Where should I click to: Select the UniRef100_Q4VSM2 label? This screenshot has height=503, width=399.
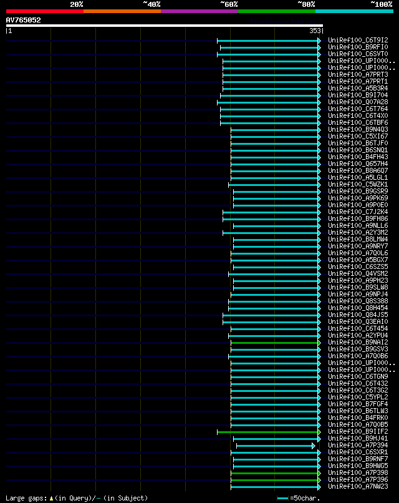pyautogui.click(x=358, y=273)
